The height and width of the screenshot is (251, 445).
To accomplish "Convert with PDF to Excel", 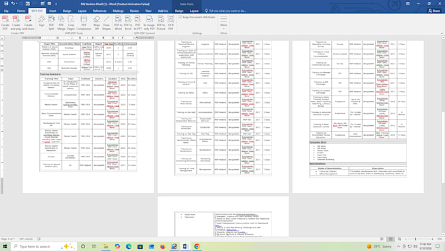I will pyautogui.click(x=128, y=23).
